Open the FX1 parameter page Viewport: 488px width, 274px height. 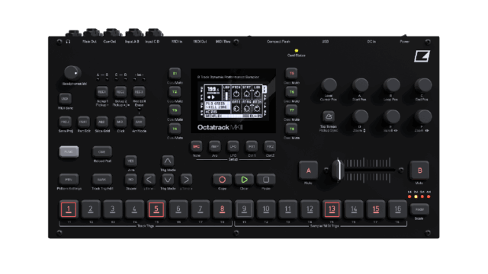(252, 146)
